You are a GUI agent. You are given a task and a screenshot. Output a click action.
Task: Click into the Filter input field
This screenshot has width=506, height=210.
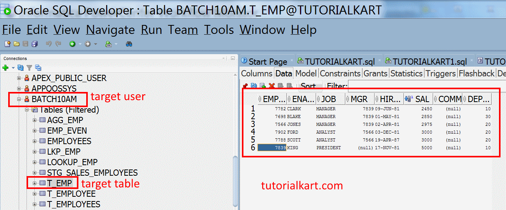pos(425,86)
